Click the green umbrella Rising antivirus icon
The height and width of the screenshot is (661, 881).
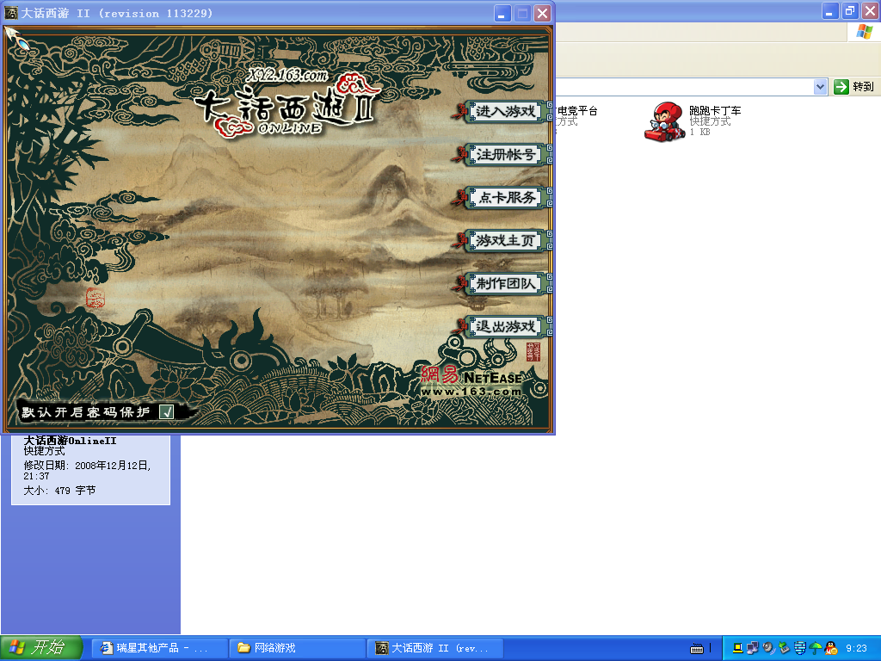pyautogui.click(x=816, y=648)
